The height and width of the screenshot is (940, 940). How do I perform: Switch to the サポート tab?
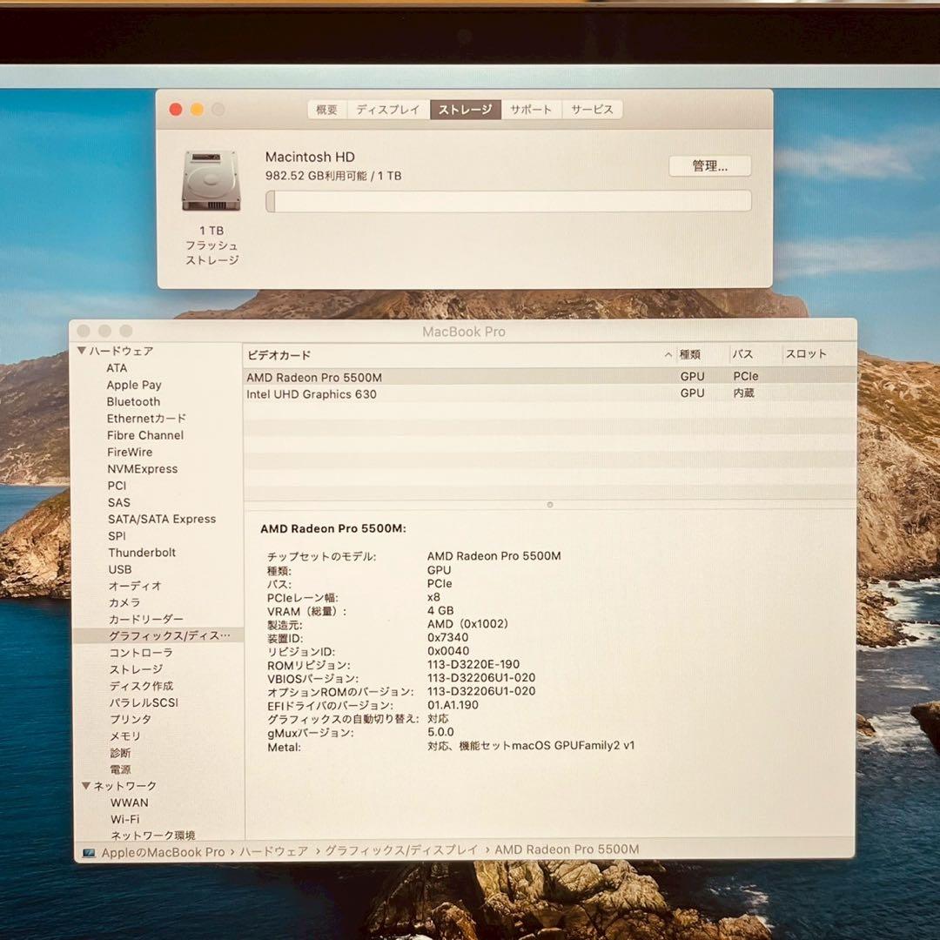point(531,109)
